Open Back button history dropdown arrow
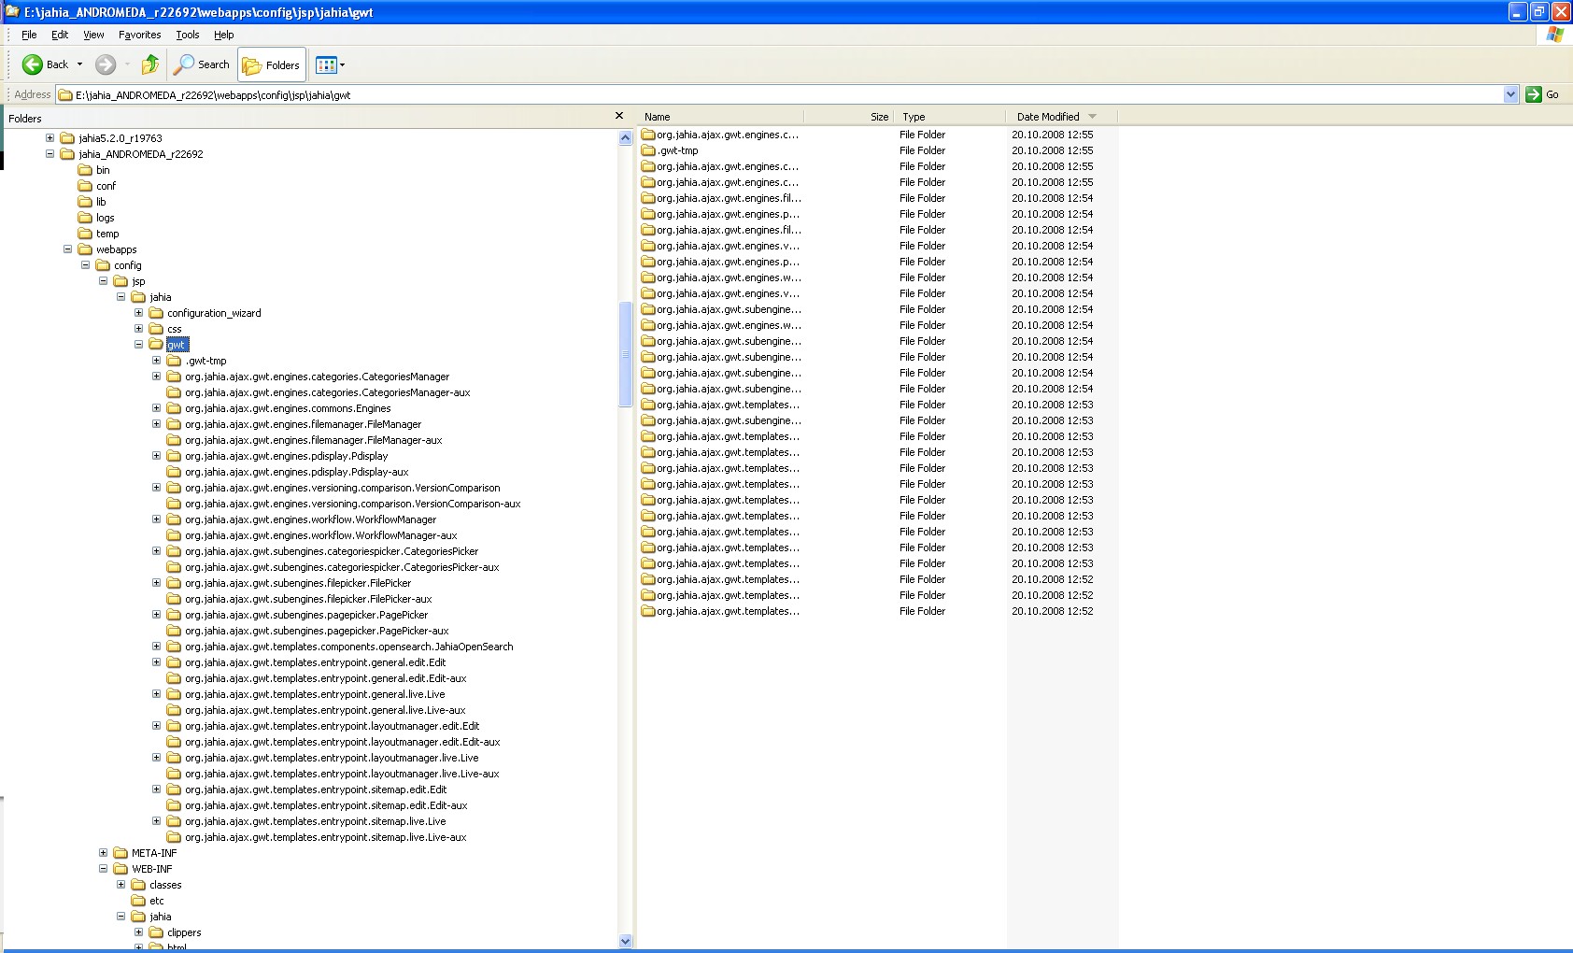 pos(79,64)
